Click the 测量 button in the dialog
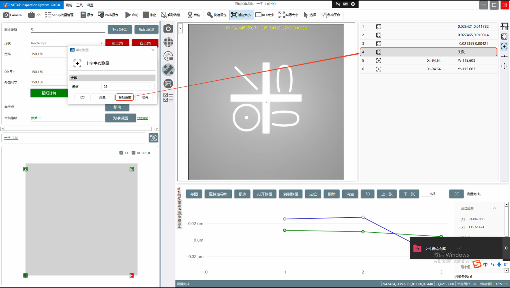This screenshot has height=288, width=510. click(x=102, y=97)
